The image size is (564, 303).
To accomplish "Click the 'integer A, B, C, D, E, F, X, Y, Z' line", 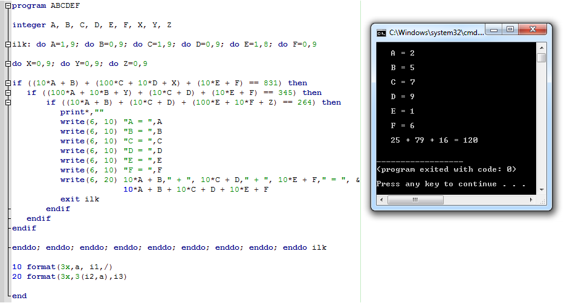I will point(92,25).
